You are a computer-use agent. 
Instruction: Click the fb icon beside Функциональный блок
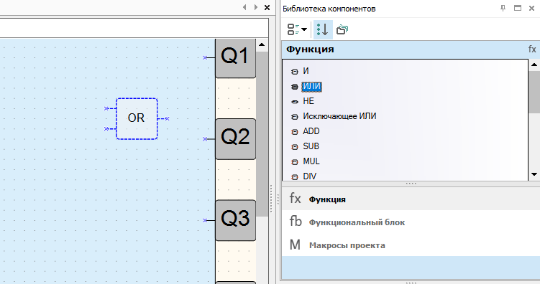(x=296, y=221)
